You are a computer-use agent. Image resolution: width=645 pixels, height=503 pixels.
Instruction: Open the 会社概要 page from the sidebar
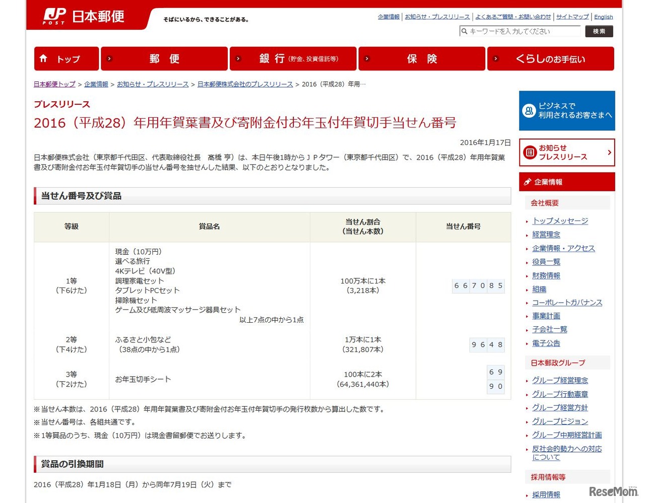[x=545, y=202]
